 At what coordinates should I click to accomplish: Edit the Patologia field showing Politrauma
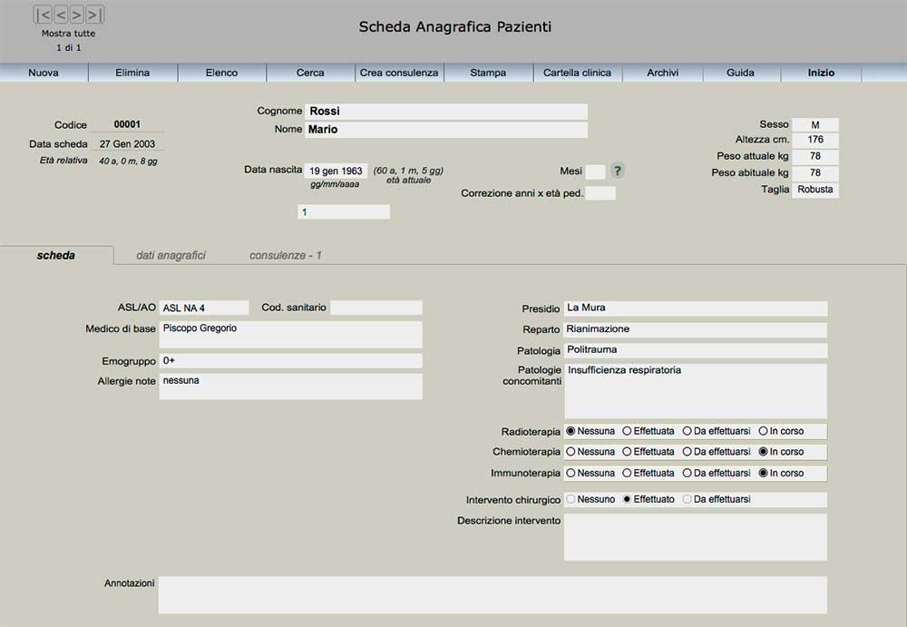tap(696, 350)
